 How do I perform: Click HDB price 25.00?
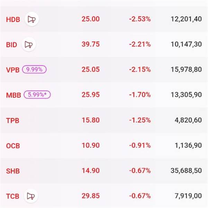[90, 19]
